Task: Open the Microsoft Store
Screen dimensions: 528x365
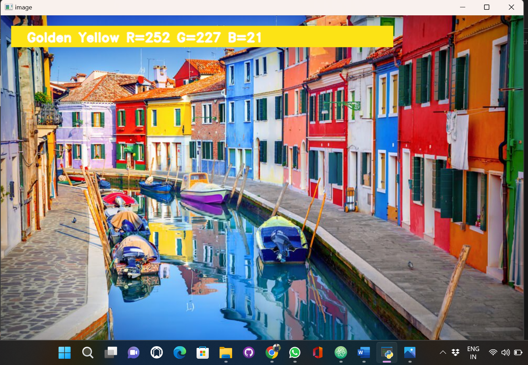Action: 202,352
